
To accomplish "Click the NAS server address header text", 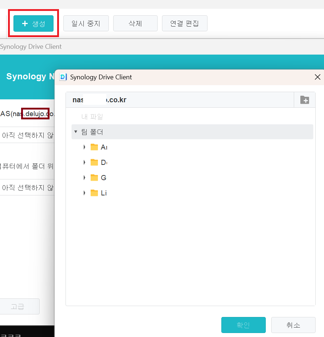I will [x=99, y=100].
